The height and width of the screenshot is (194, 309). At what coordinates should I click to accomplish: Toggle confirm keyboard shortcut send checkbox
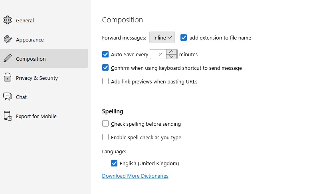click(105, 68)
